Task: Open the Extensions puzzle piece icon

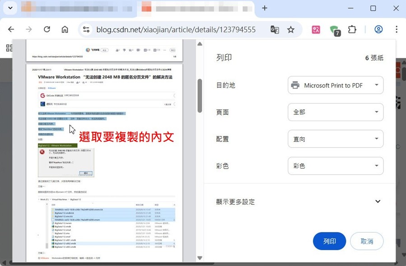Action: (x=352, y=29)
